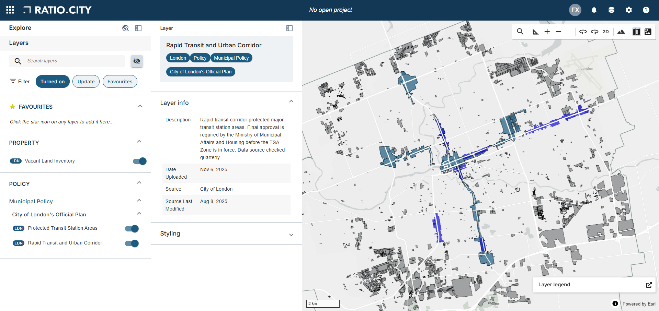The width and height of the screenshot is (659, 311).
Task: Disable the Vacant Land Inventory layer
Action: 139,161
